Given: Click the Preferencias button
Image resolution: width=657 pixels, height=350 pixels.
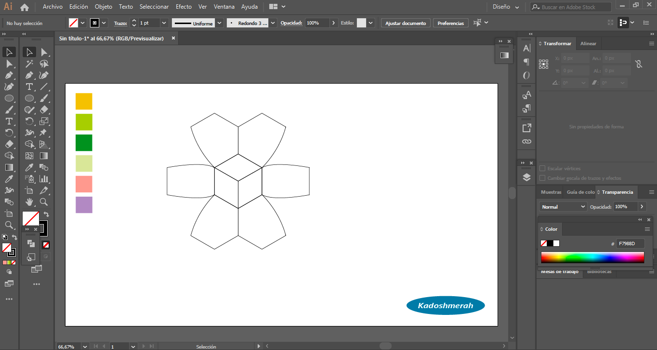Looking at the screenshot, I should click(x=450, y=23).
